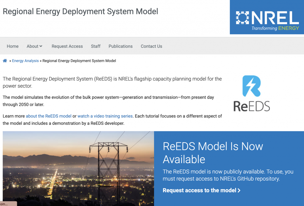Click the 'ReEDS Model Is Now Available' heading
The image size is (304, 206).
[x=213, y=153]
